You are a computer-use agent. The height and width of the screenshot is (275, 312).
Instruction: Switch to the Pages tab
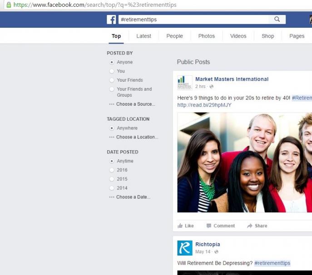(297, 36)
